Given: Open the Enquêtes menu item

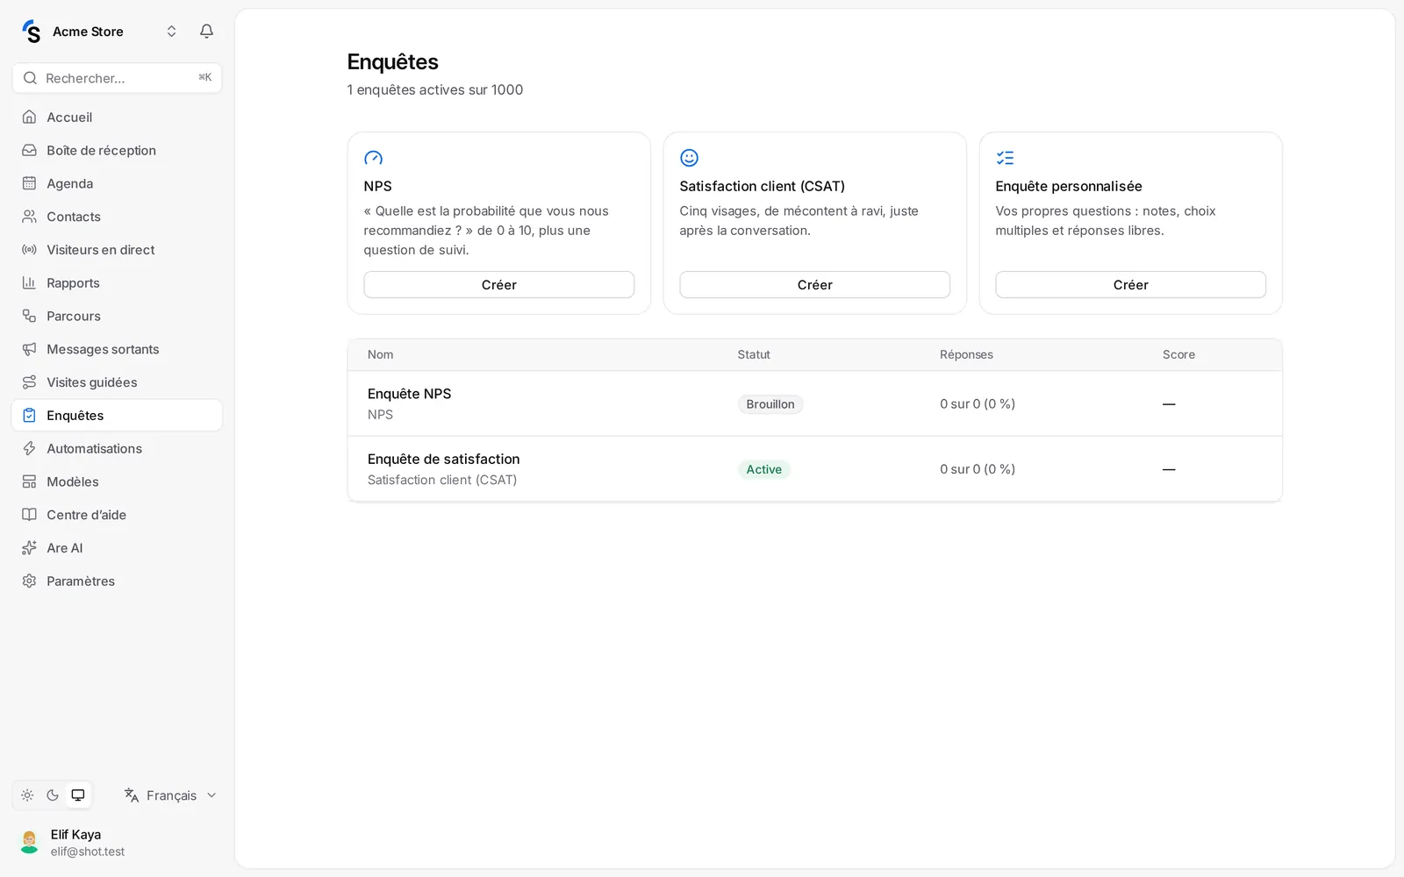Looking at the screenshot, I should (x=117, y=416).
